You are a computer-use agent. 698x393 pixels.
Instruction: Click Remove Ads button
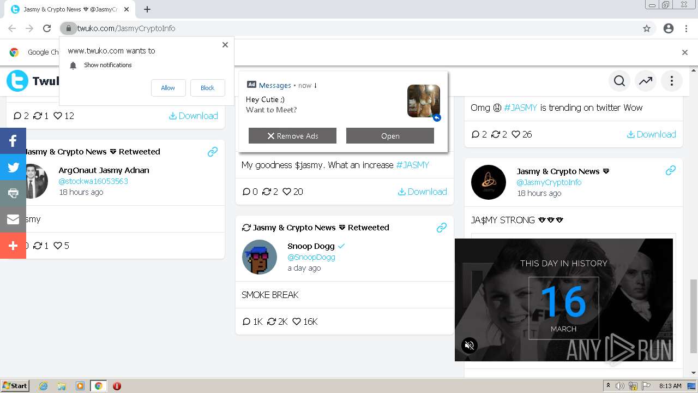click(x=292, y=136)
